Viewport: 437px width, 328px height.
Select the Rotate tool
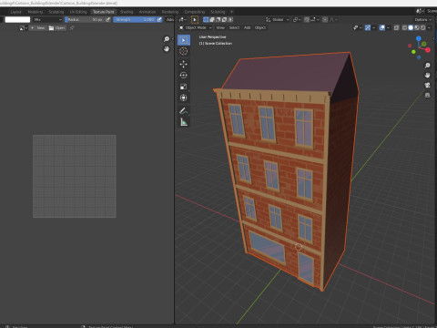coord(184,76)
